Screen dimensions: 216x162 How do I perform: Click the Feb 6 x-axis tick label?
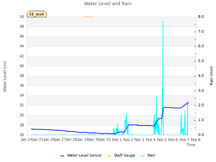[x=173, y=140]
